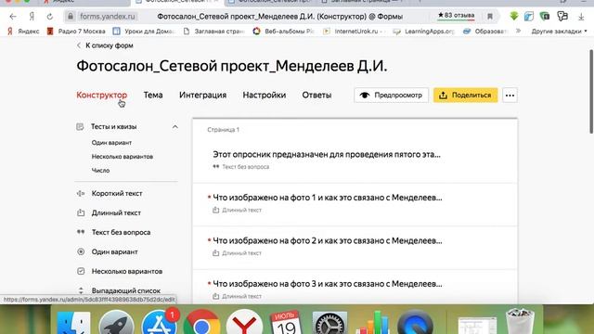The width and height of the screenshot is (594, 334).
Task: Switch to the Интеграция tab
Action: pos(202,95)
